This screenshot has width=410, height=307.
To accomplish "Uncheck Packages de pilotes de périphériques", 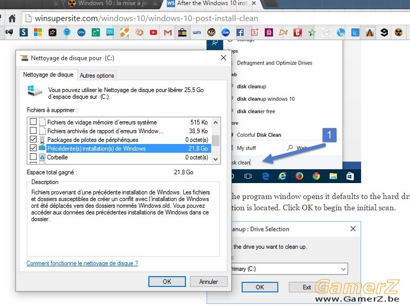I will 33,139.
